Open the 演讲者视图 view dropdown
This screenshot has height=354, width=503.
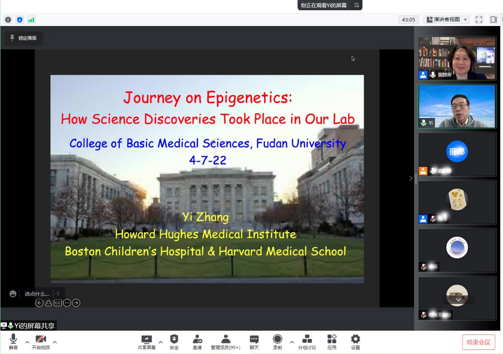pyautogui.click(x=446, y=20)
